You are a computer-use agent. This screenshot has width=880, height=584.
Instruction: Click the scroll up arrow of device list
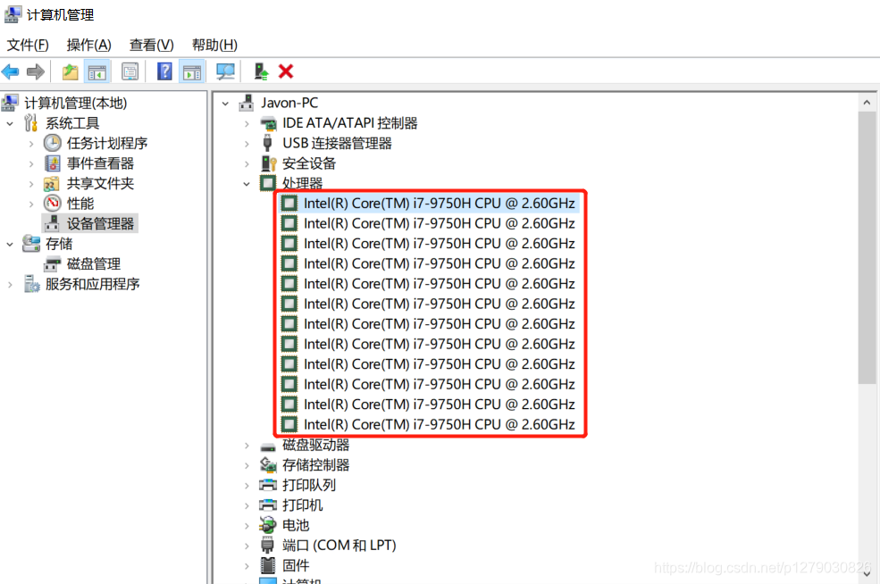(867, 102)
